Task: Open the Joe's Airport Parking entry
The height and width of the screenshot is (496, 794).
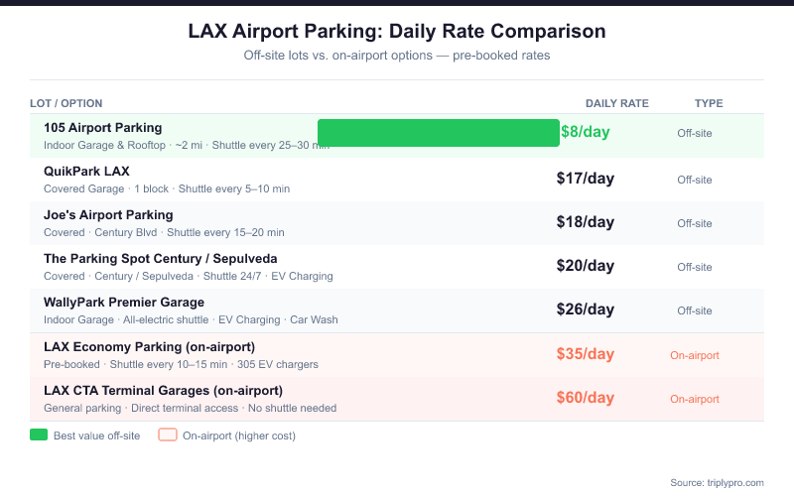Action: pos(108,215)
